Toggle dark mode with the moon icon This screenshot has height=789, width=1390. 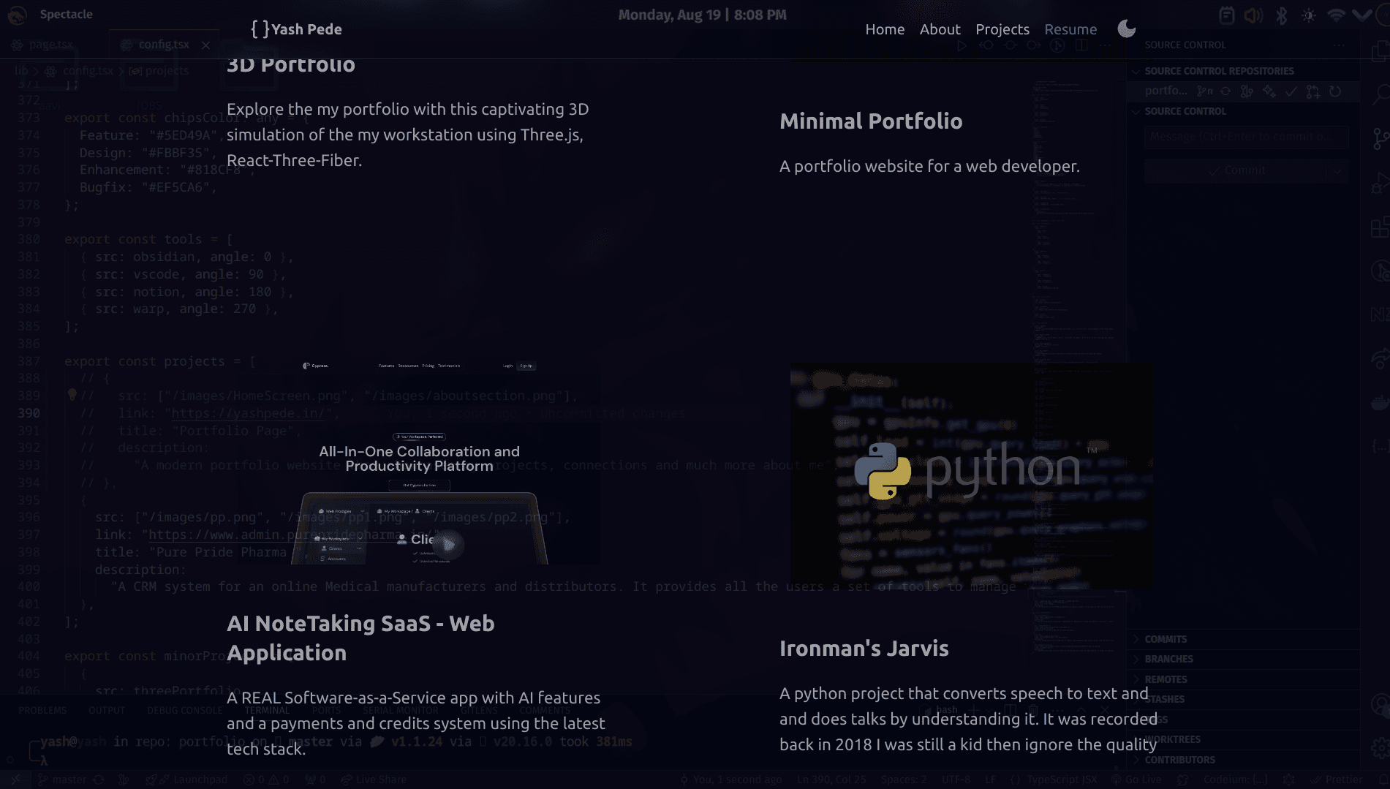[1126, 29]
